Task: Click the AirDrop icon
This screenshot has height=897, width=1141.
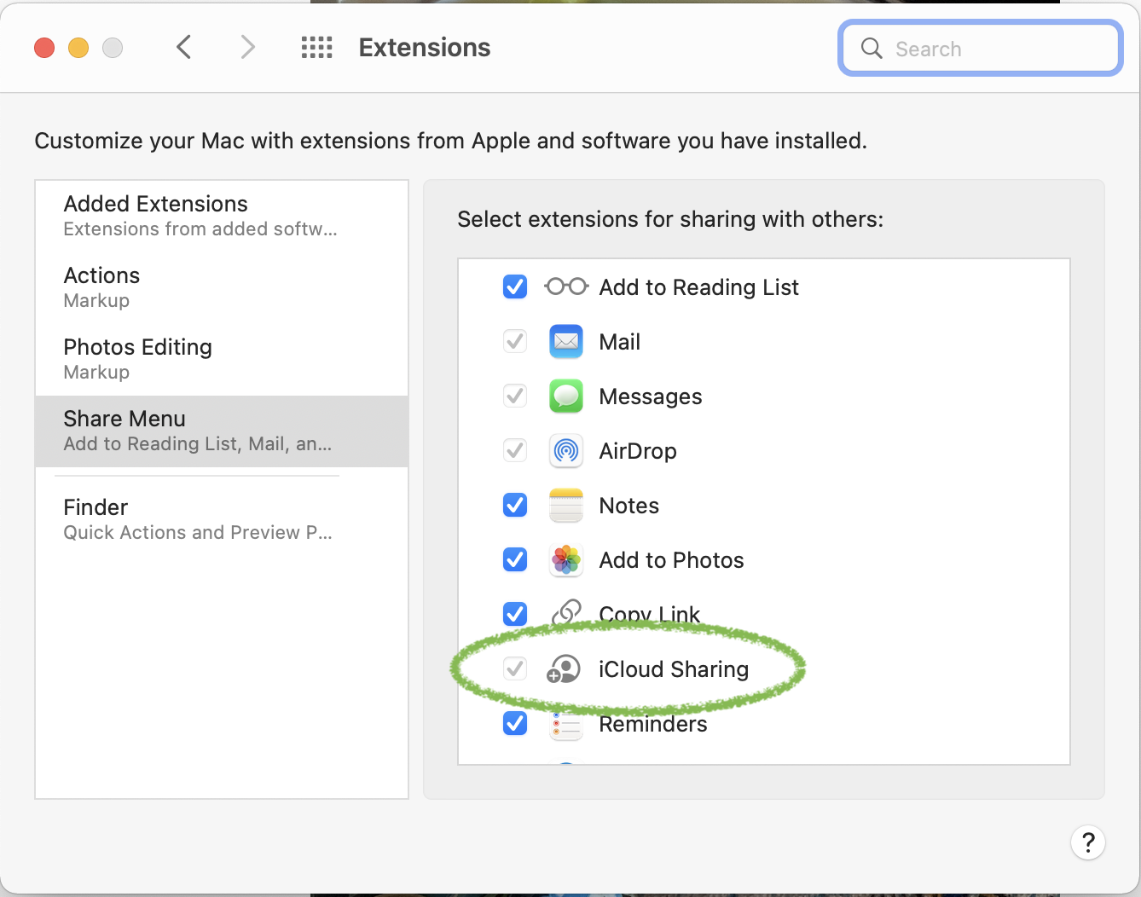Action: (566, 451)
